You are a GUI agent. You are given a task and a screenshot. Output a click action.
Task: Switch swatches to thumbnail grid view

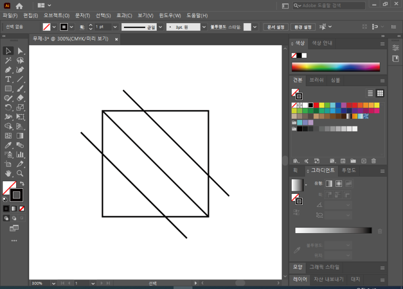[380, 93]
